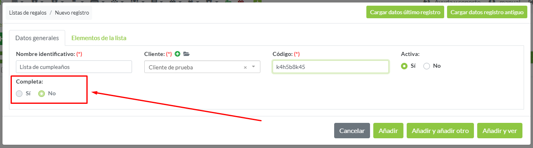The width and height of the screenshot is (533, 148).
Task: Click the Nuevo registro breadcrumb
Action: click(72, 13)
